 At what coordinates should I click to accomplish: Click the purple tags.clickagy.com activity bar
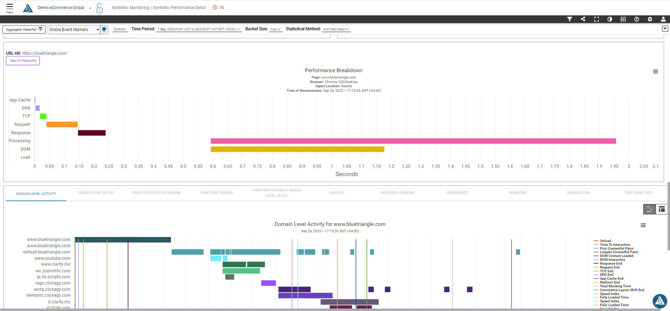click(x=268, y=283)
